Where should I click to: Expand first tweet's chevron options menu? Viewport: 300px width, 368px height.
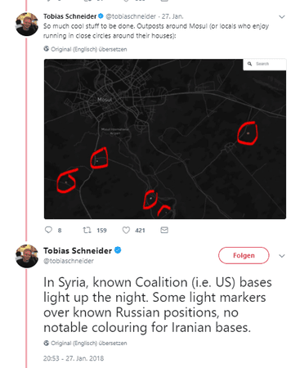tap(282, 17)
